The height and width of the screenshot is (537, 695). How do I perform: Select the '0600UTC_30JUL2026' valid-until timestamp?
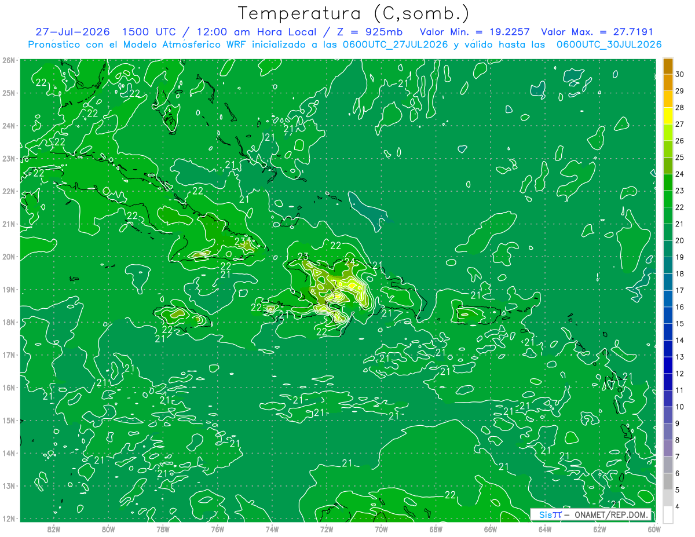(609, 45)
